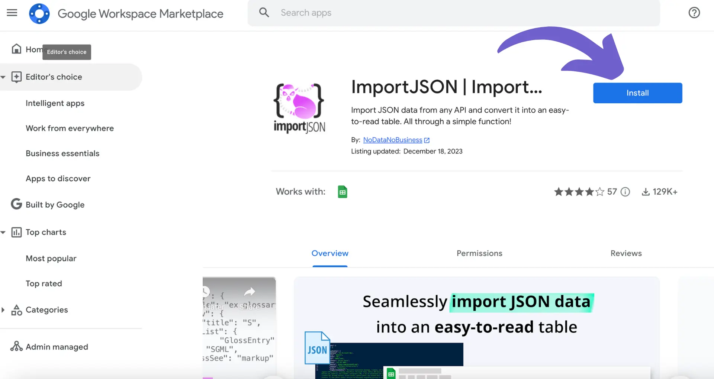Select Admin managed sidebar label
Screen dimensions: 714x379
pos(57,347)
